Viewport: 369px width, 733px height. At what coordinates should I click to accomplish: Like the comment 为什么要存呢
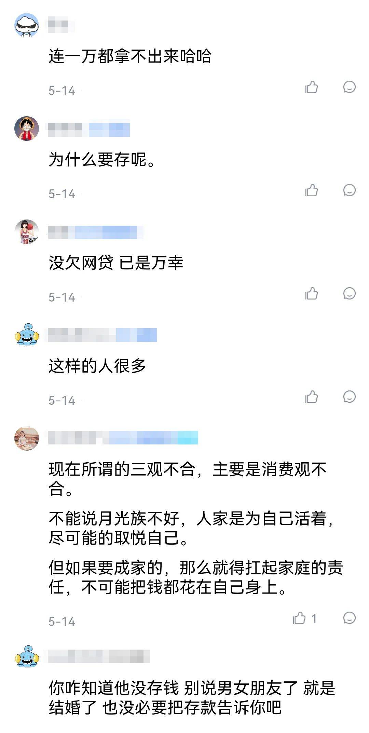coord(312,190)
